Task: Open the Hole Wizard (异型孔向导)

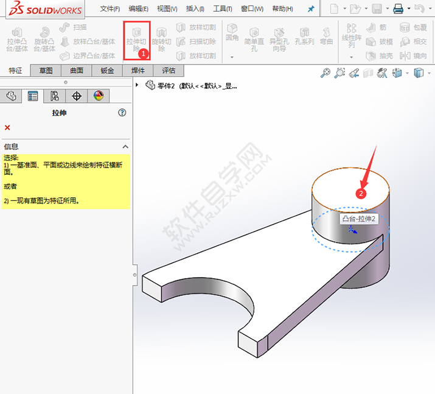Action: pos(279,40)
